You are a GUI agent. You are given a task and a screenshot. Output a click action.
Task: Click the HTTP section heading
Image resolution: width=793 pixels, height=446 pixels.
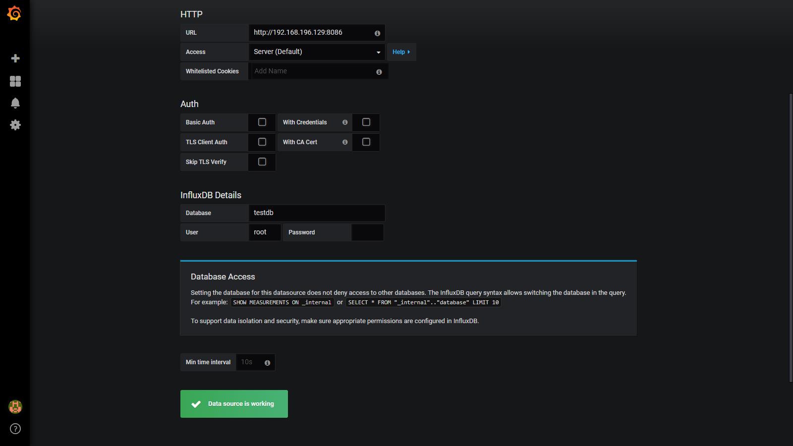click(191, 14)
